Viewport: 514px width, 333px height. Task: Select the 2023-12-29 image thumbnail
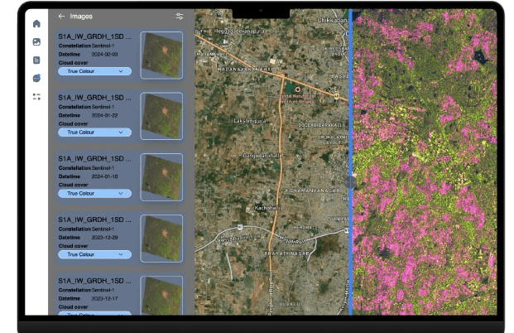[x=161, y=238]
